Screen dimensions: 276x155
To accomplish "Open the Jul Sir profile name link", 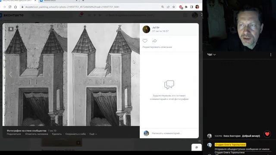I will click(156, 28).
